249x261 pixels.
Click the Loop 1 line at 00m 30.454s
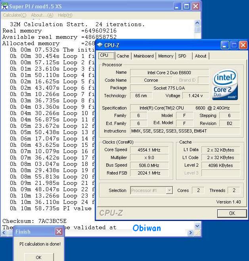point(52,56)
